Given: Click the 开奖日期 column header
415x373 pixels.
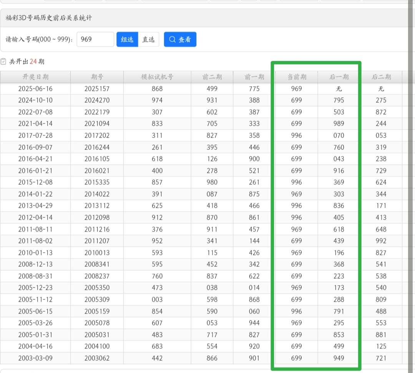Looking at the screenshot, I should (x=35, y=77).
